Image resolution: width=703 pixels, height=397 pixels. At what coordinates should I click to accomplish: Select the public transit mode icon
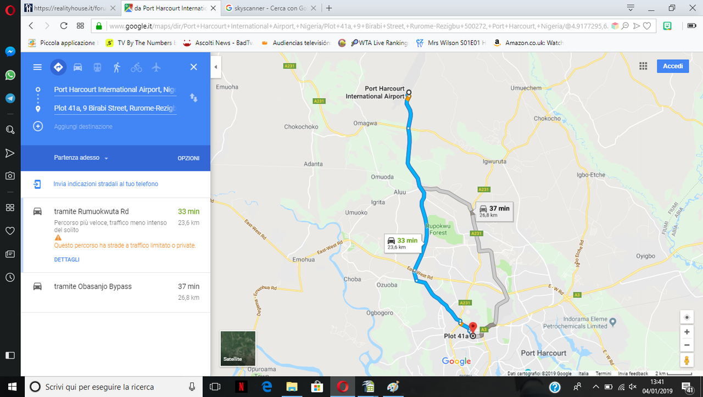click(97, 67)
